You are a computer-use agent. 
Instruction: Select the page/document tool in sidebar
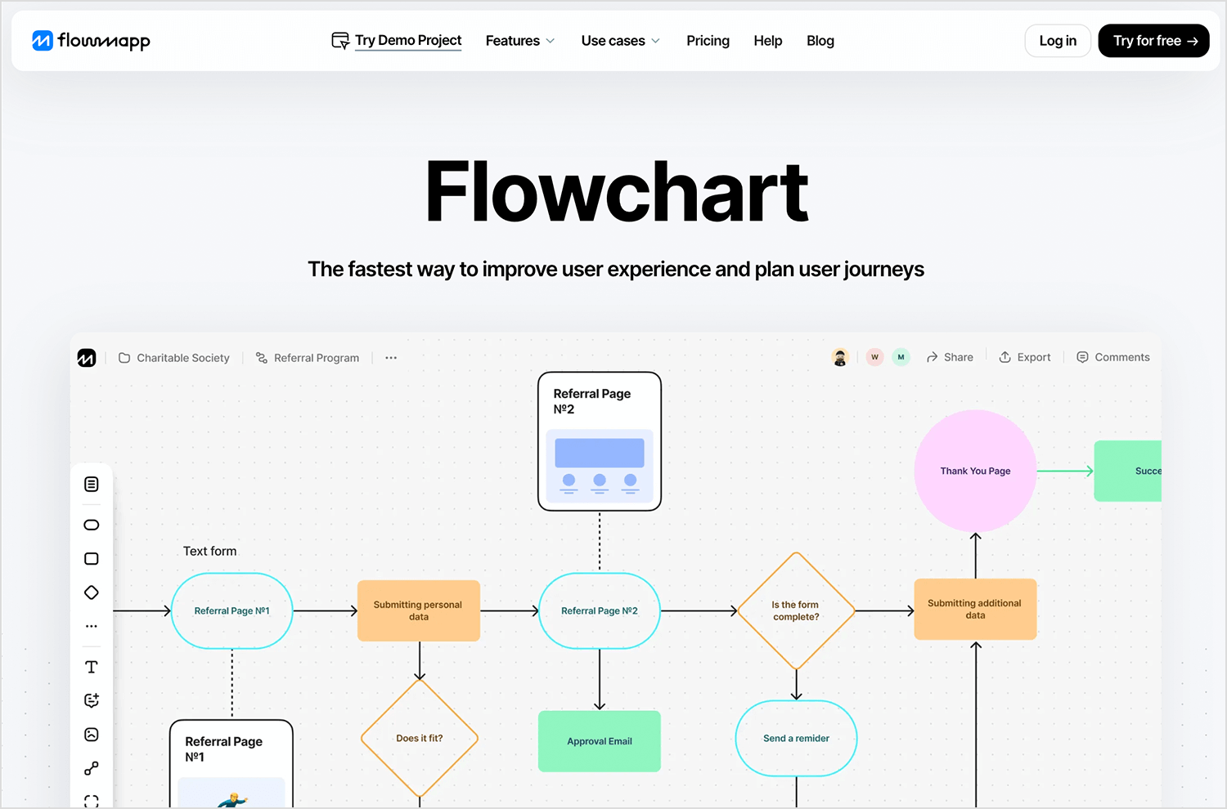pyautogui.click(x=92, y=485)
